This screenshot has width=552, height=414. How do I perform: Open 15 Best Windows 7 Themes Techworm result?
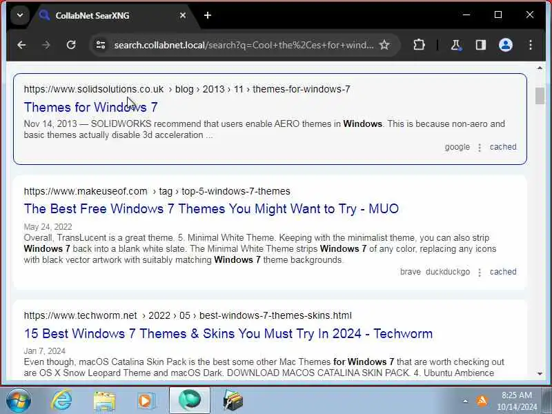tap(228, 333)
